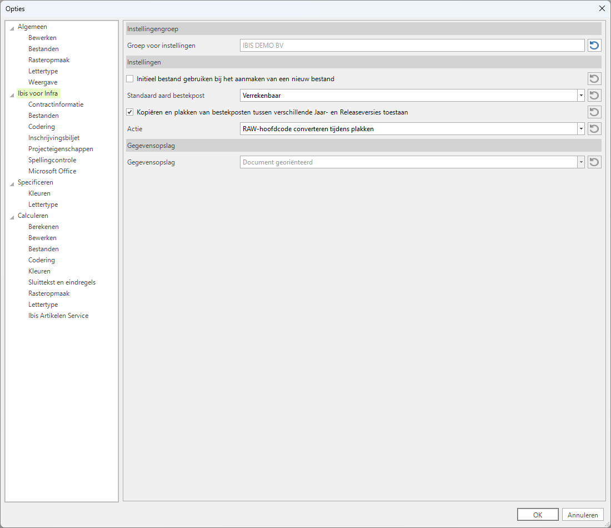611x528 pixels.
Task: Click the OK button
Action: point(537,515)
